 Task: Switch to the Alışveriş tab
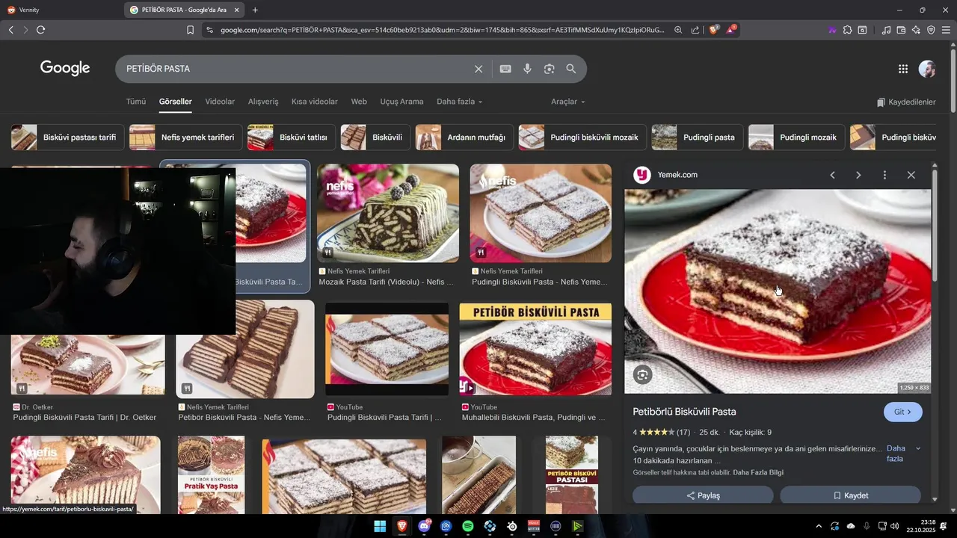(263, 102)
